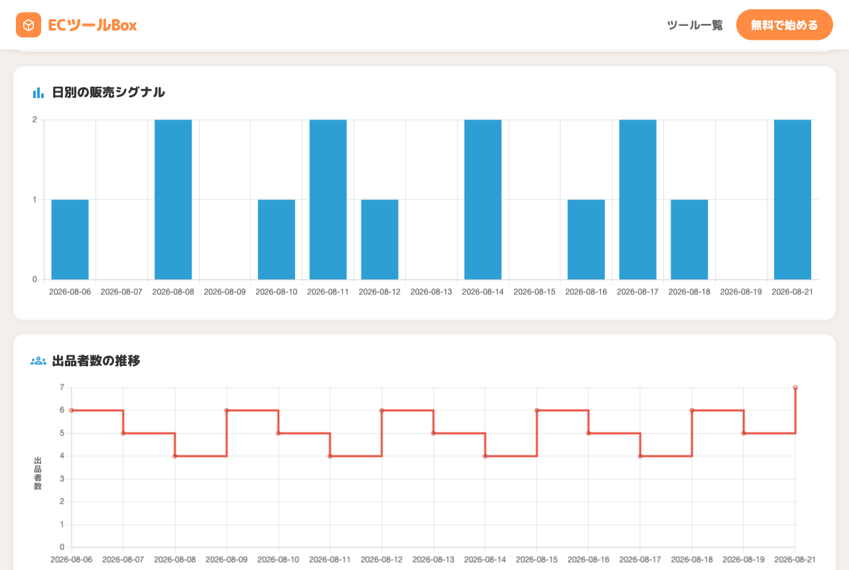Select the 2026-08-06 bar in the sales signal chart
849x570 pixels.
(x=70, y=239)
